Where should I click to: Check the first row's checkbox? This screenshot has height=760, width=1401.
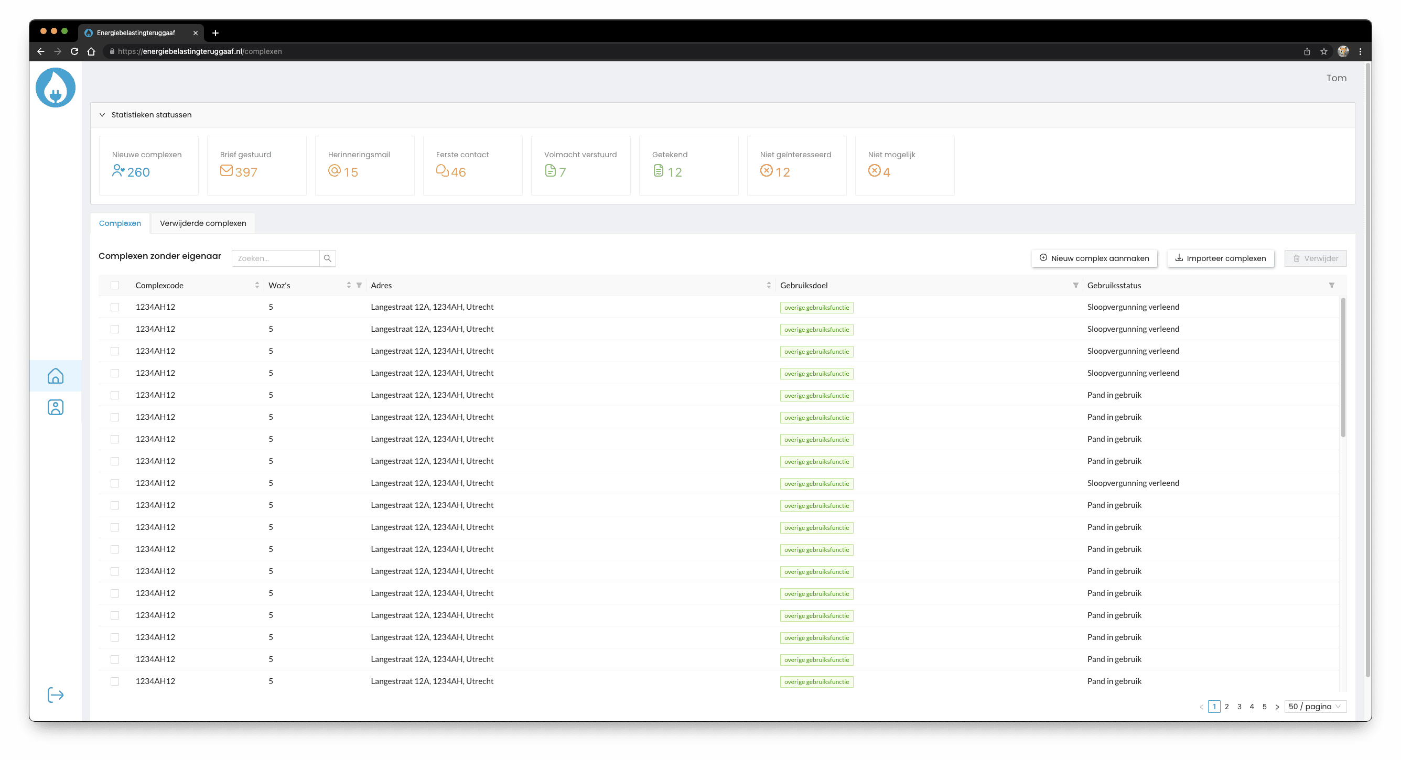tap(115, 307)
